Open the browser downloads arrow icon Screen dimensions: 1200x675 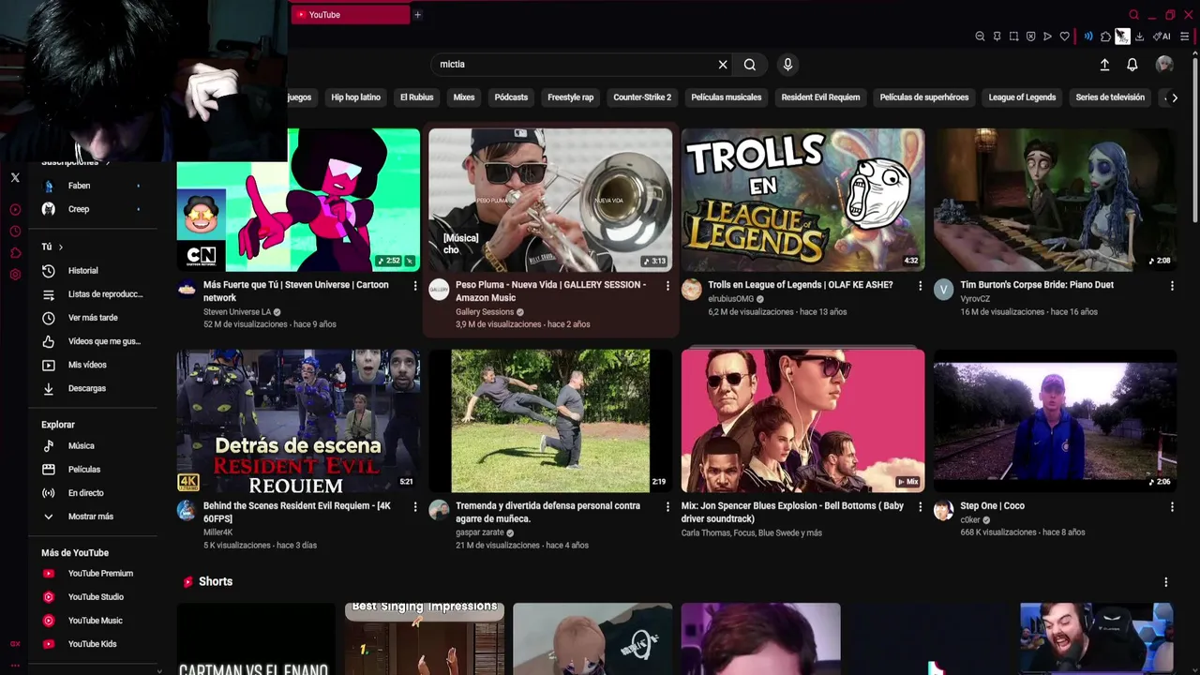coord(1139,37)
